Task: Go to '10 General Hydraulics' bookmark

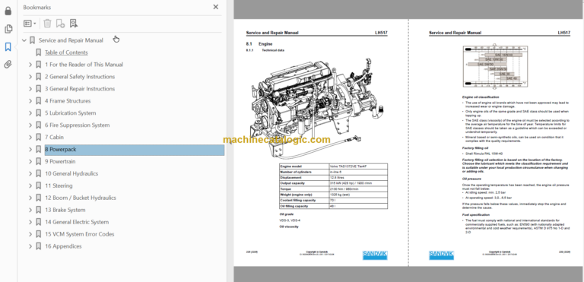Action: [x=71, y=173]
